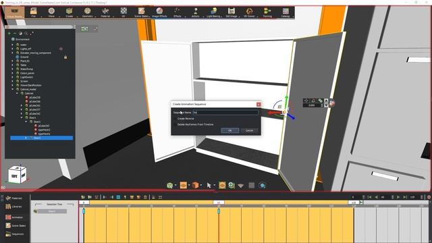Expand the Elevator_moving_component tree node

tap(12, 53)
